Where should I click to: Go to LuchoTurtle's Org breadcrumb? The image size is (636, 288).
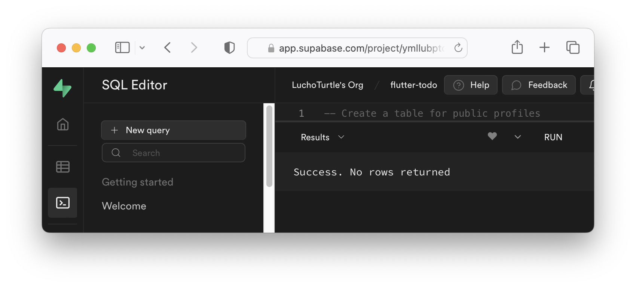(327, 85)
